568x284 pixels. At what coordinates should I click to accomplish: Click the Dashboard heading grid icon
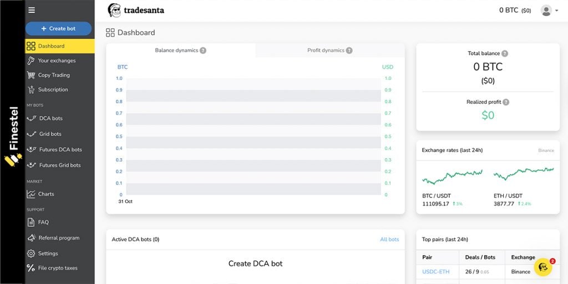pos(110,33)
